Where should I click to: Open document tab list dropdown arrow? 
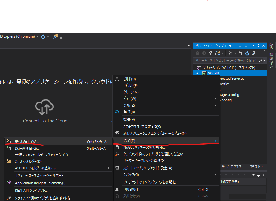point(189,46)
